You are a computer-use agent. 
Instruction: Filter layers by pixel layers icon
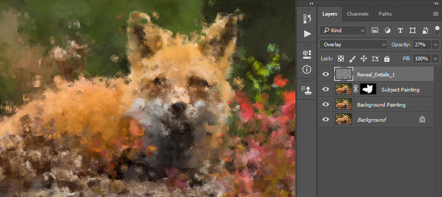tap(374, 31)
